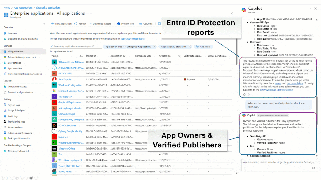Open Conditional Access

(17, 86)
